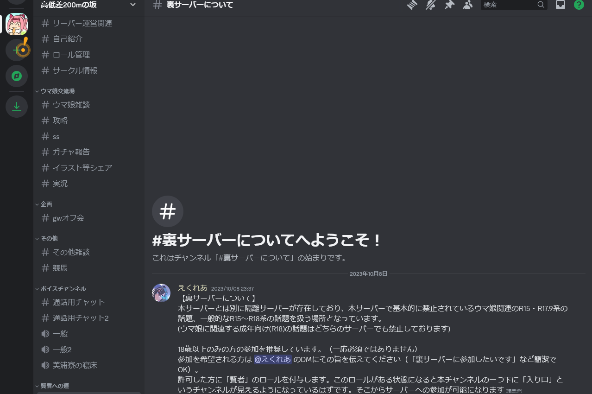Screen dimensions: 592x394
Task: Toggle the member list icon
Action: pos(468,5)
